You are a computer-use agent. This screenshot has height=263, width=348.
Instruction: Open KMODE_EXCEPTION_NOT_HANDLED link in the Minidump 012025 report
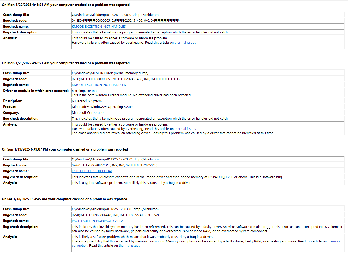[99, 27]
